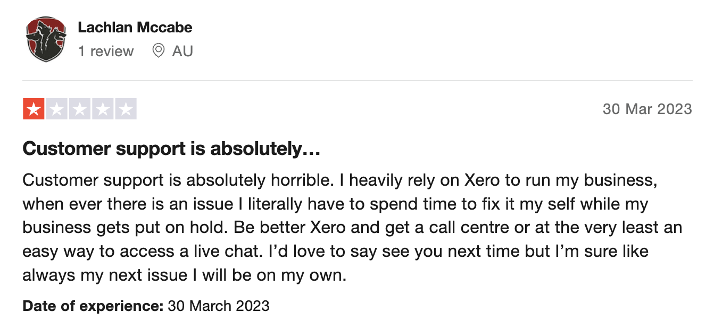Click the line beginning 'business gets put on hold'
This screenshot has width=714, height=329.
[351, 228]
